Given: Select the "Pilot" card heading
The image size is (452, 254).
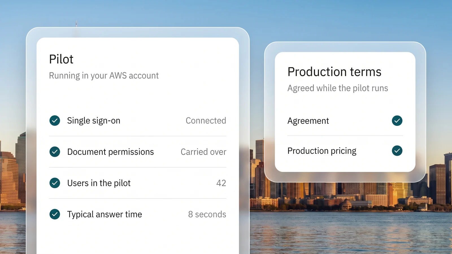Looking at the screenshot, I should (61, 59).
